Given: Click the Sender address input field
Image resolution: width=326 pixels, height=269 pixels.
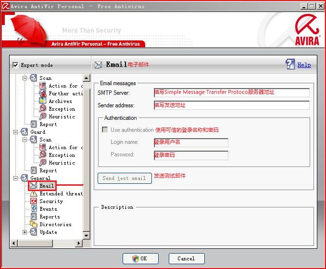Looking at the screenshot, I should pyautogui.click(x=232, y=105).
